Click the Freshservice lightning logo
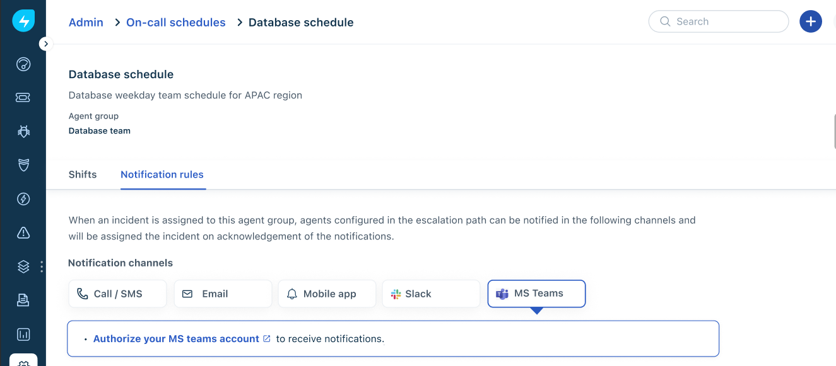This screenshot has height=366, width=836. pyautogui.click(x=23, y=21)
